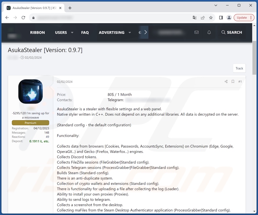
Task: Click the thread title AsukaStealer [Version: 0.9.7]
Action: pos(45,50)
